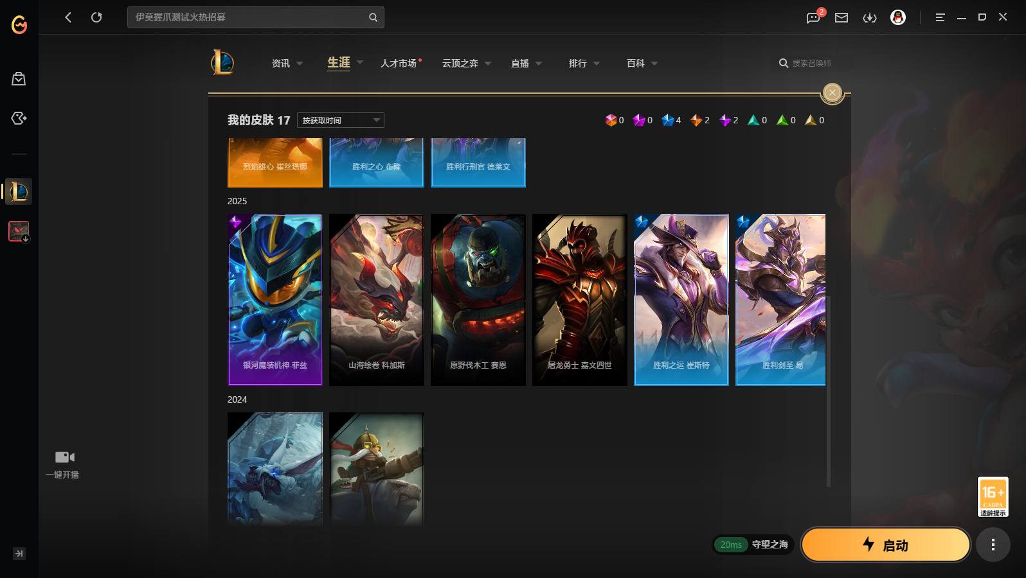
Task: Expand the sidebar with the arrow icon
Action: 19,554
